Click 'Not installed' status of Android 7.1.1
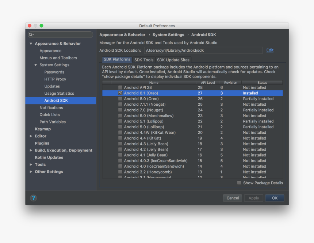The image size is (314, 243). coord(254,104)
